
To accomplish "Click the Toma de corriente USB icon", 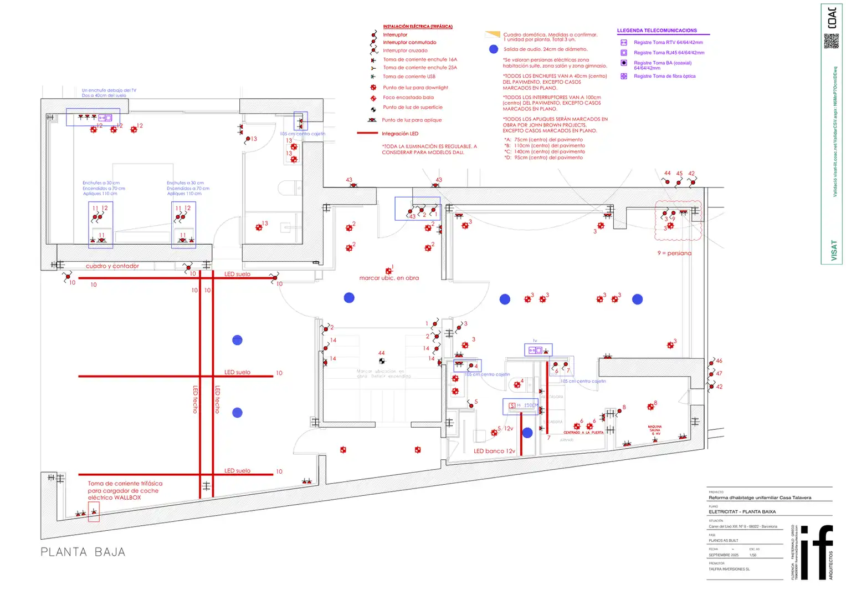I will [x=373, y=77].
